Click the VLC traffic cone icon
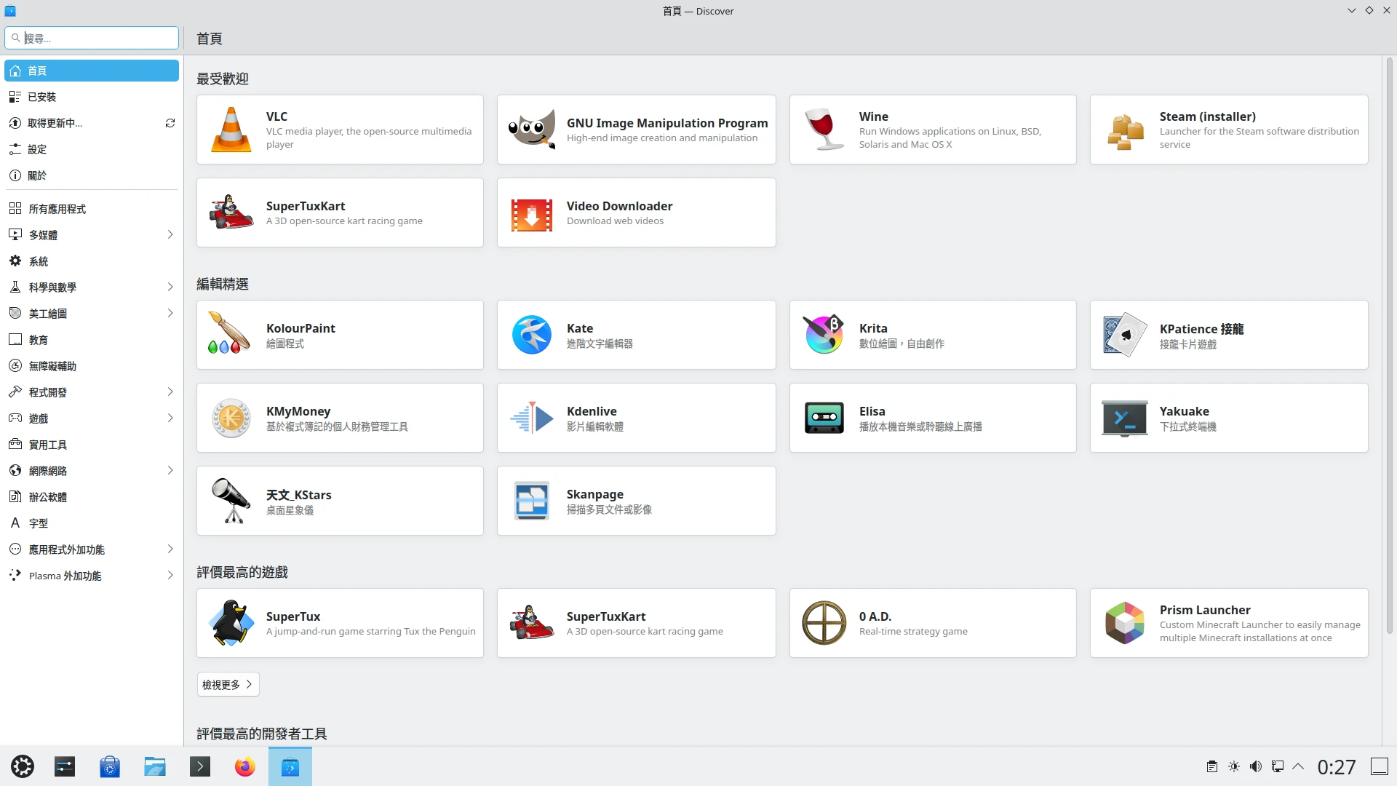The height and width of the screenshot is (786, 1397). pyautogui.click(x=231, y=130)
